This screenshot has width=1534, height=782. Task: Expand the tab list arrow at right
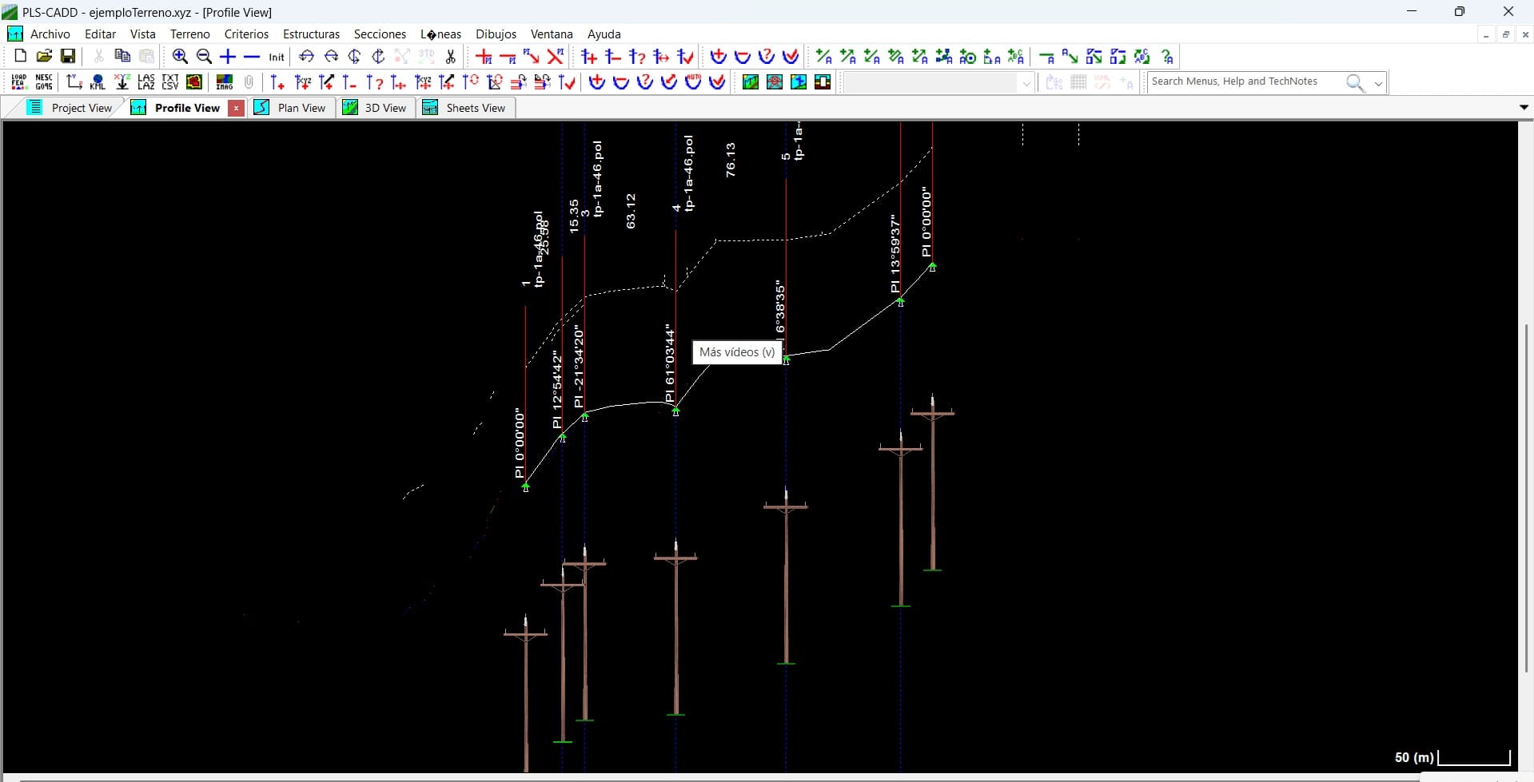1524,107
